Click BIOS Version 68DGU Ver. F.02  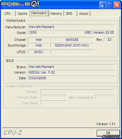[71, 72]
